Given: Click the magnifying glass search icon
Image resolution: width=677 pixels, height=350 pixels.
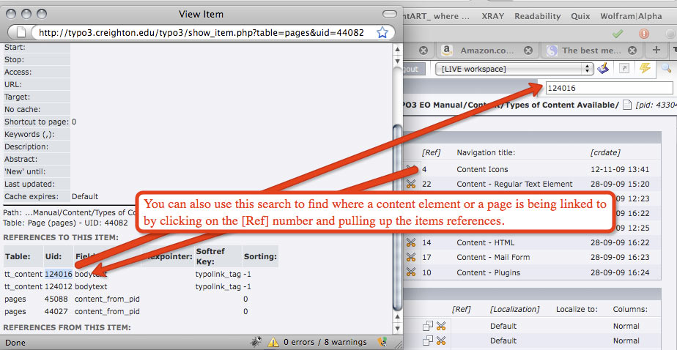Looking at the screenshot, I should click(666, 68).
